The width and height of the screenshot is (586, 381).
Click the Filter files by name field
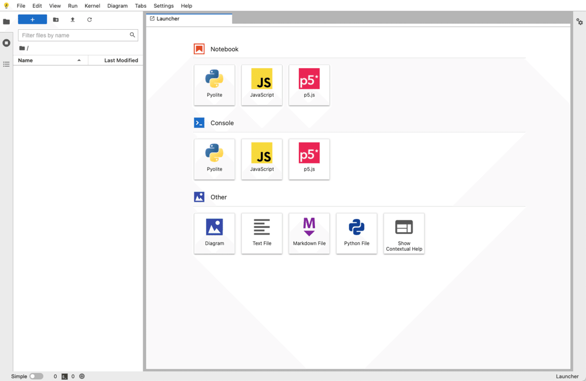tap(78, 35)
